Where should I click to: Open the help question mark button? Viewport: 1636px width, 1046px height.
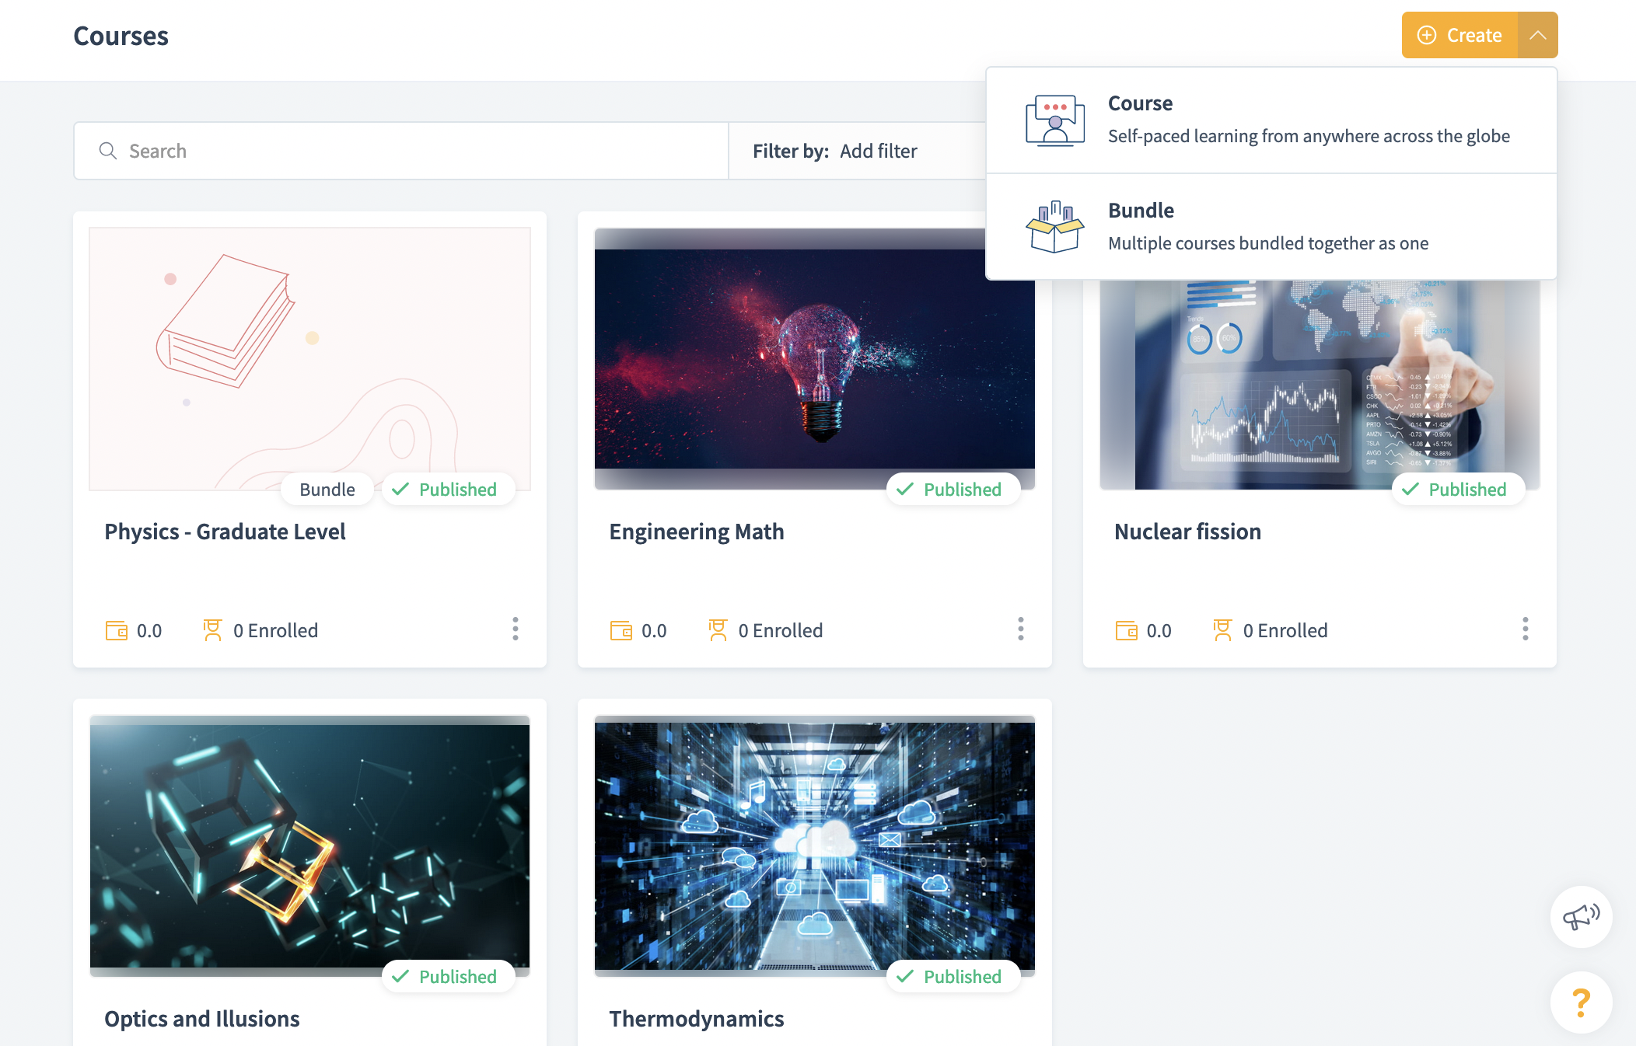pos(1581,1002)
